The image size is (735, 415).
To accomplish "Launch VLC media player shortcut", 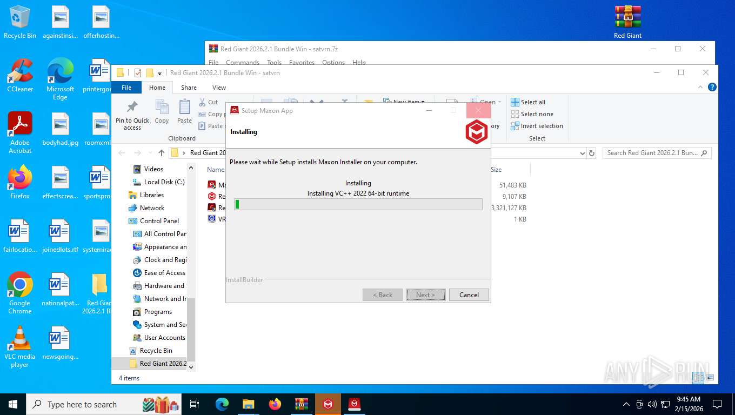I will [x=20, y=347].
